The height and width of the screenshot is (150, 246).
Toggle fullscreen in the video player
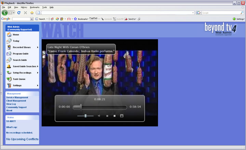(x=122, y=116)
